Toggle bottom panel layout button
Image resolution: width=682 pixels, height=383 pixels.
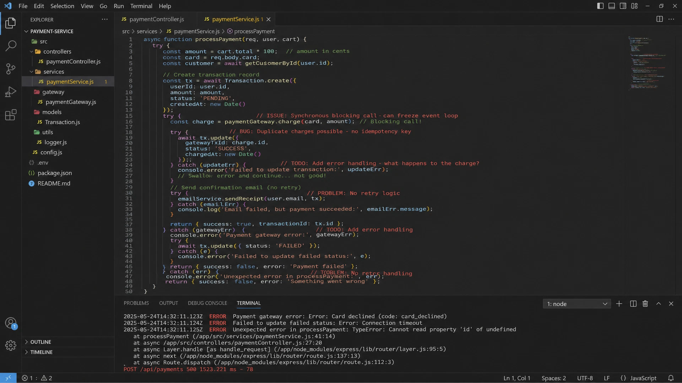click(612, 6)
